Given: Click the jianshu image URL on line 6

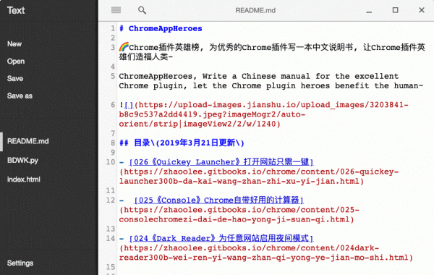Looking at the screenshot, I should click(x=264, y=114).
